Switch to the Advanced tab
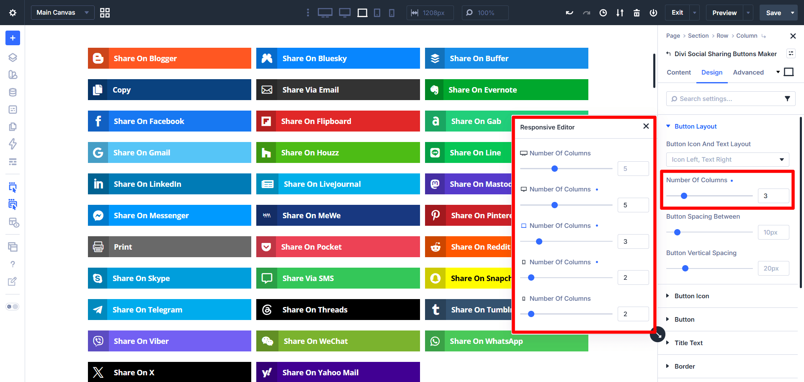Image resolution: width=804 pixels, height=382 pixels. [748, 72]
